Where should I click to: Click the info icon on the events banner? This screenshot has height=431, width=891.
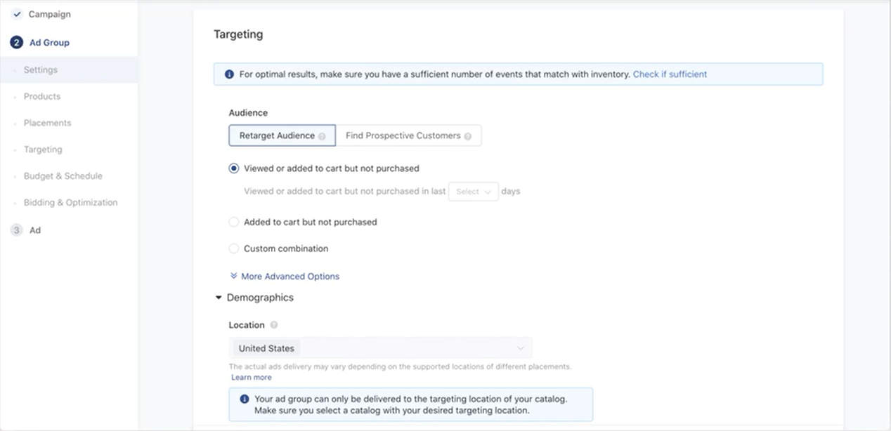click(x=230, y=73)
